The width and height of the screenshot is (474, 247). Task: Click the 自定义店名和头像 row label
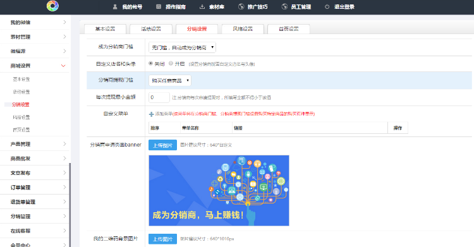click(116, 64)
